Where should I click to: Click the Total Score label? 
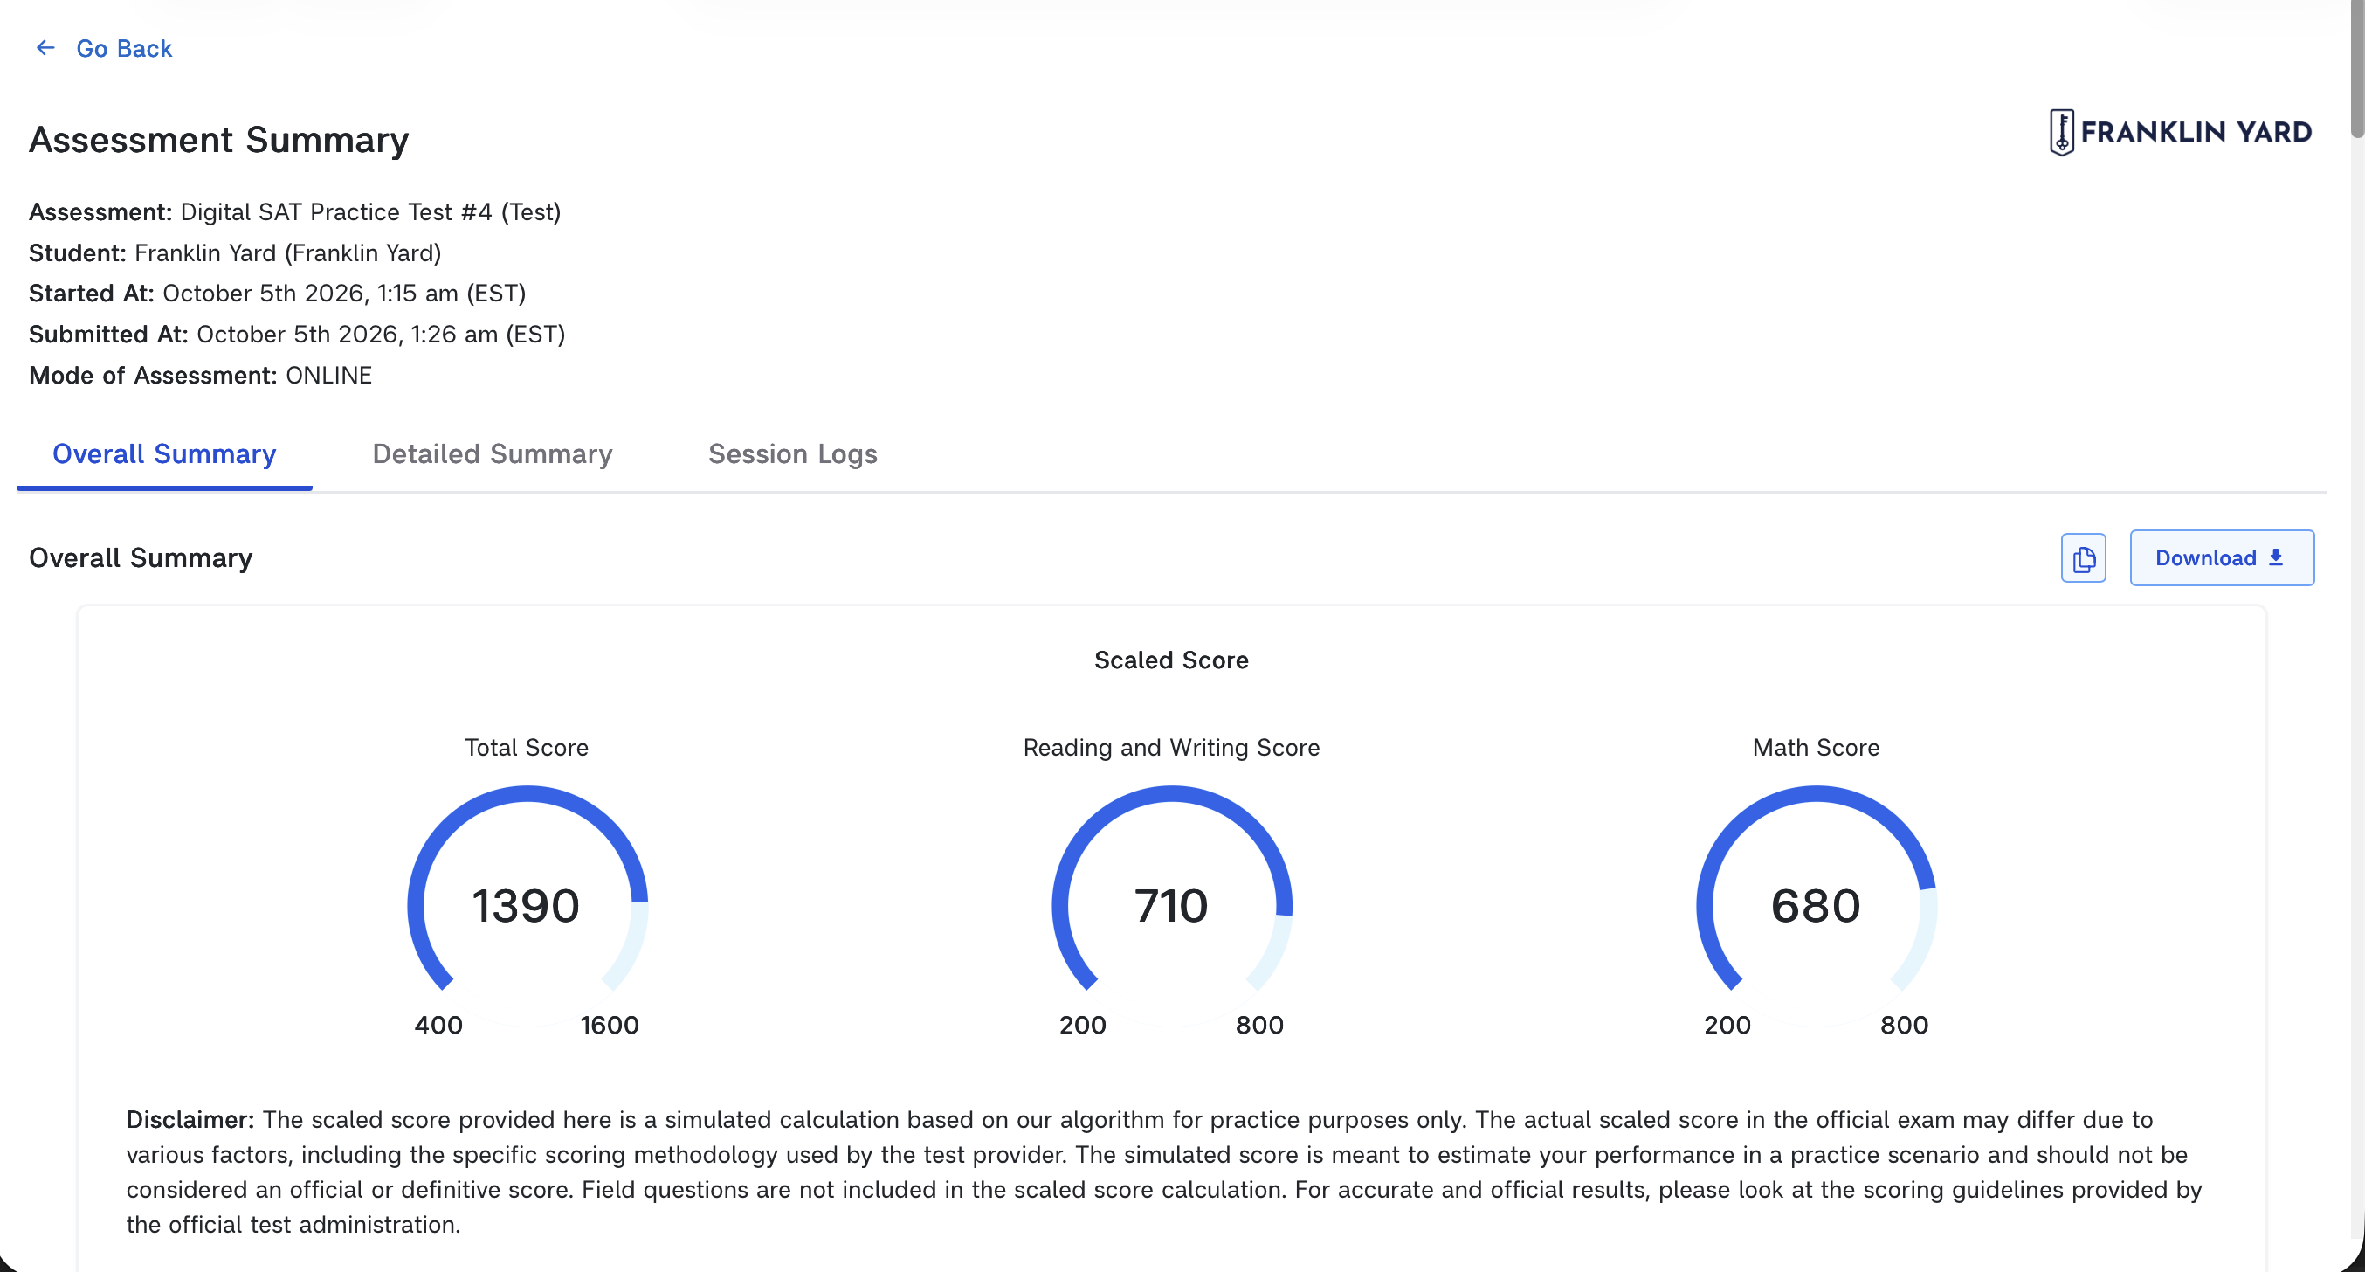(x=526, y=747)
